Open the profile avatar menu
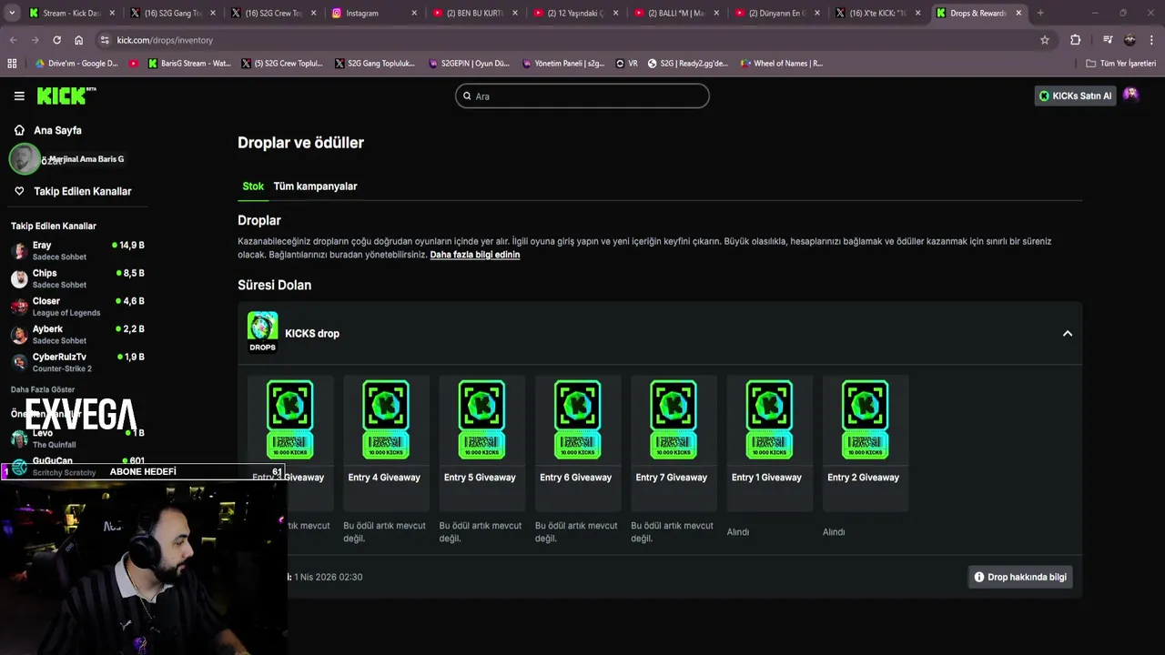 [1130, 95]
